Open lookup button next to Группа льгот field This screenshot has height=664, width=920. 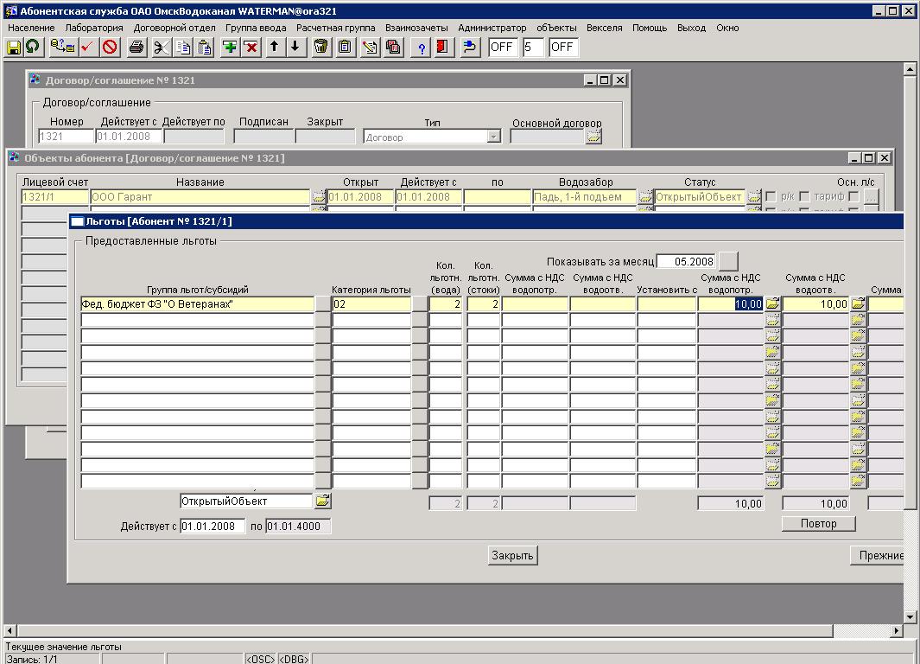[323, 304]
